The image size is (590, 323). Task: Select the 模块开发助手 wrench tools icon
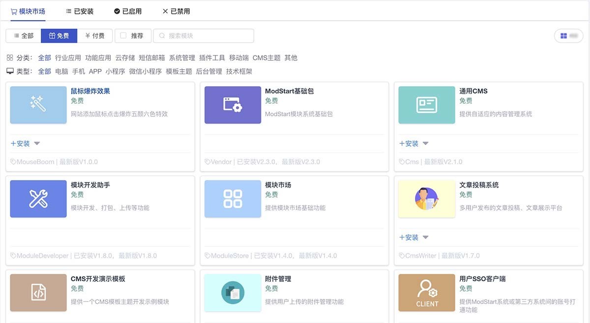(x=38, y=199)
